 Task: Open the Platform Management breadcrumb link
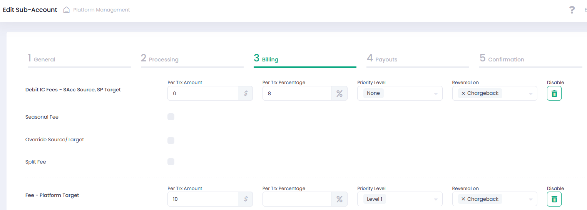(x=102, y=10)
